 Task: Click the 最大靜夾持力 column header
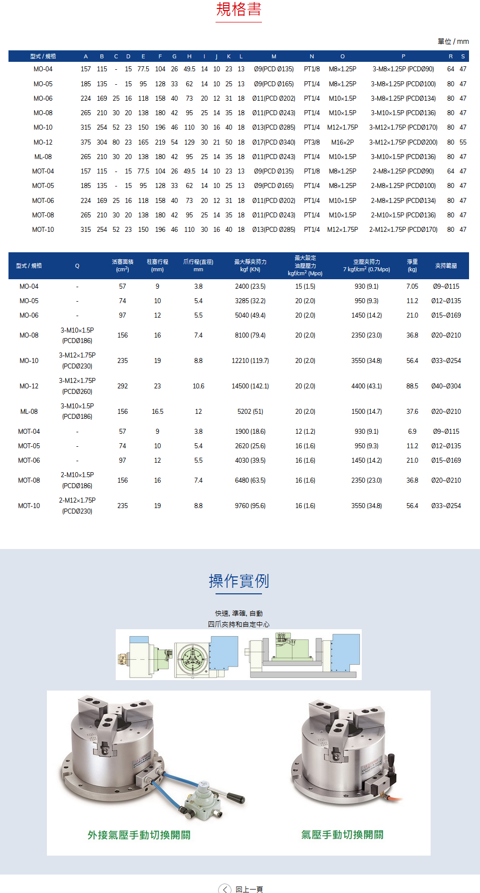click(x=250, y=265)
